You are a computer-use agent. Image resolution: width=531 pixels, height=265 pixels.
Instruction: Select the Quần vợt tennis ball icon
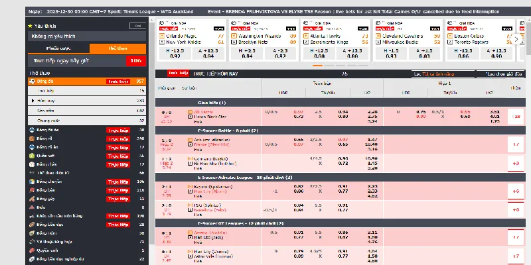[32, 156]
